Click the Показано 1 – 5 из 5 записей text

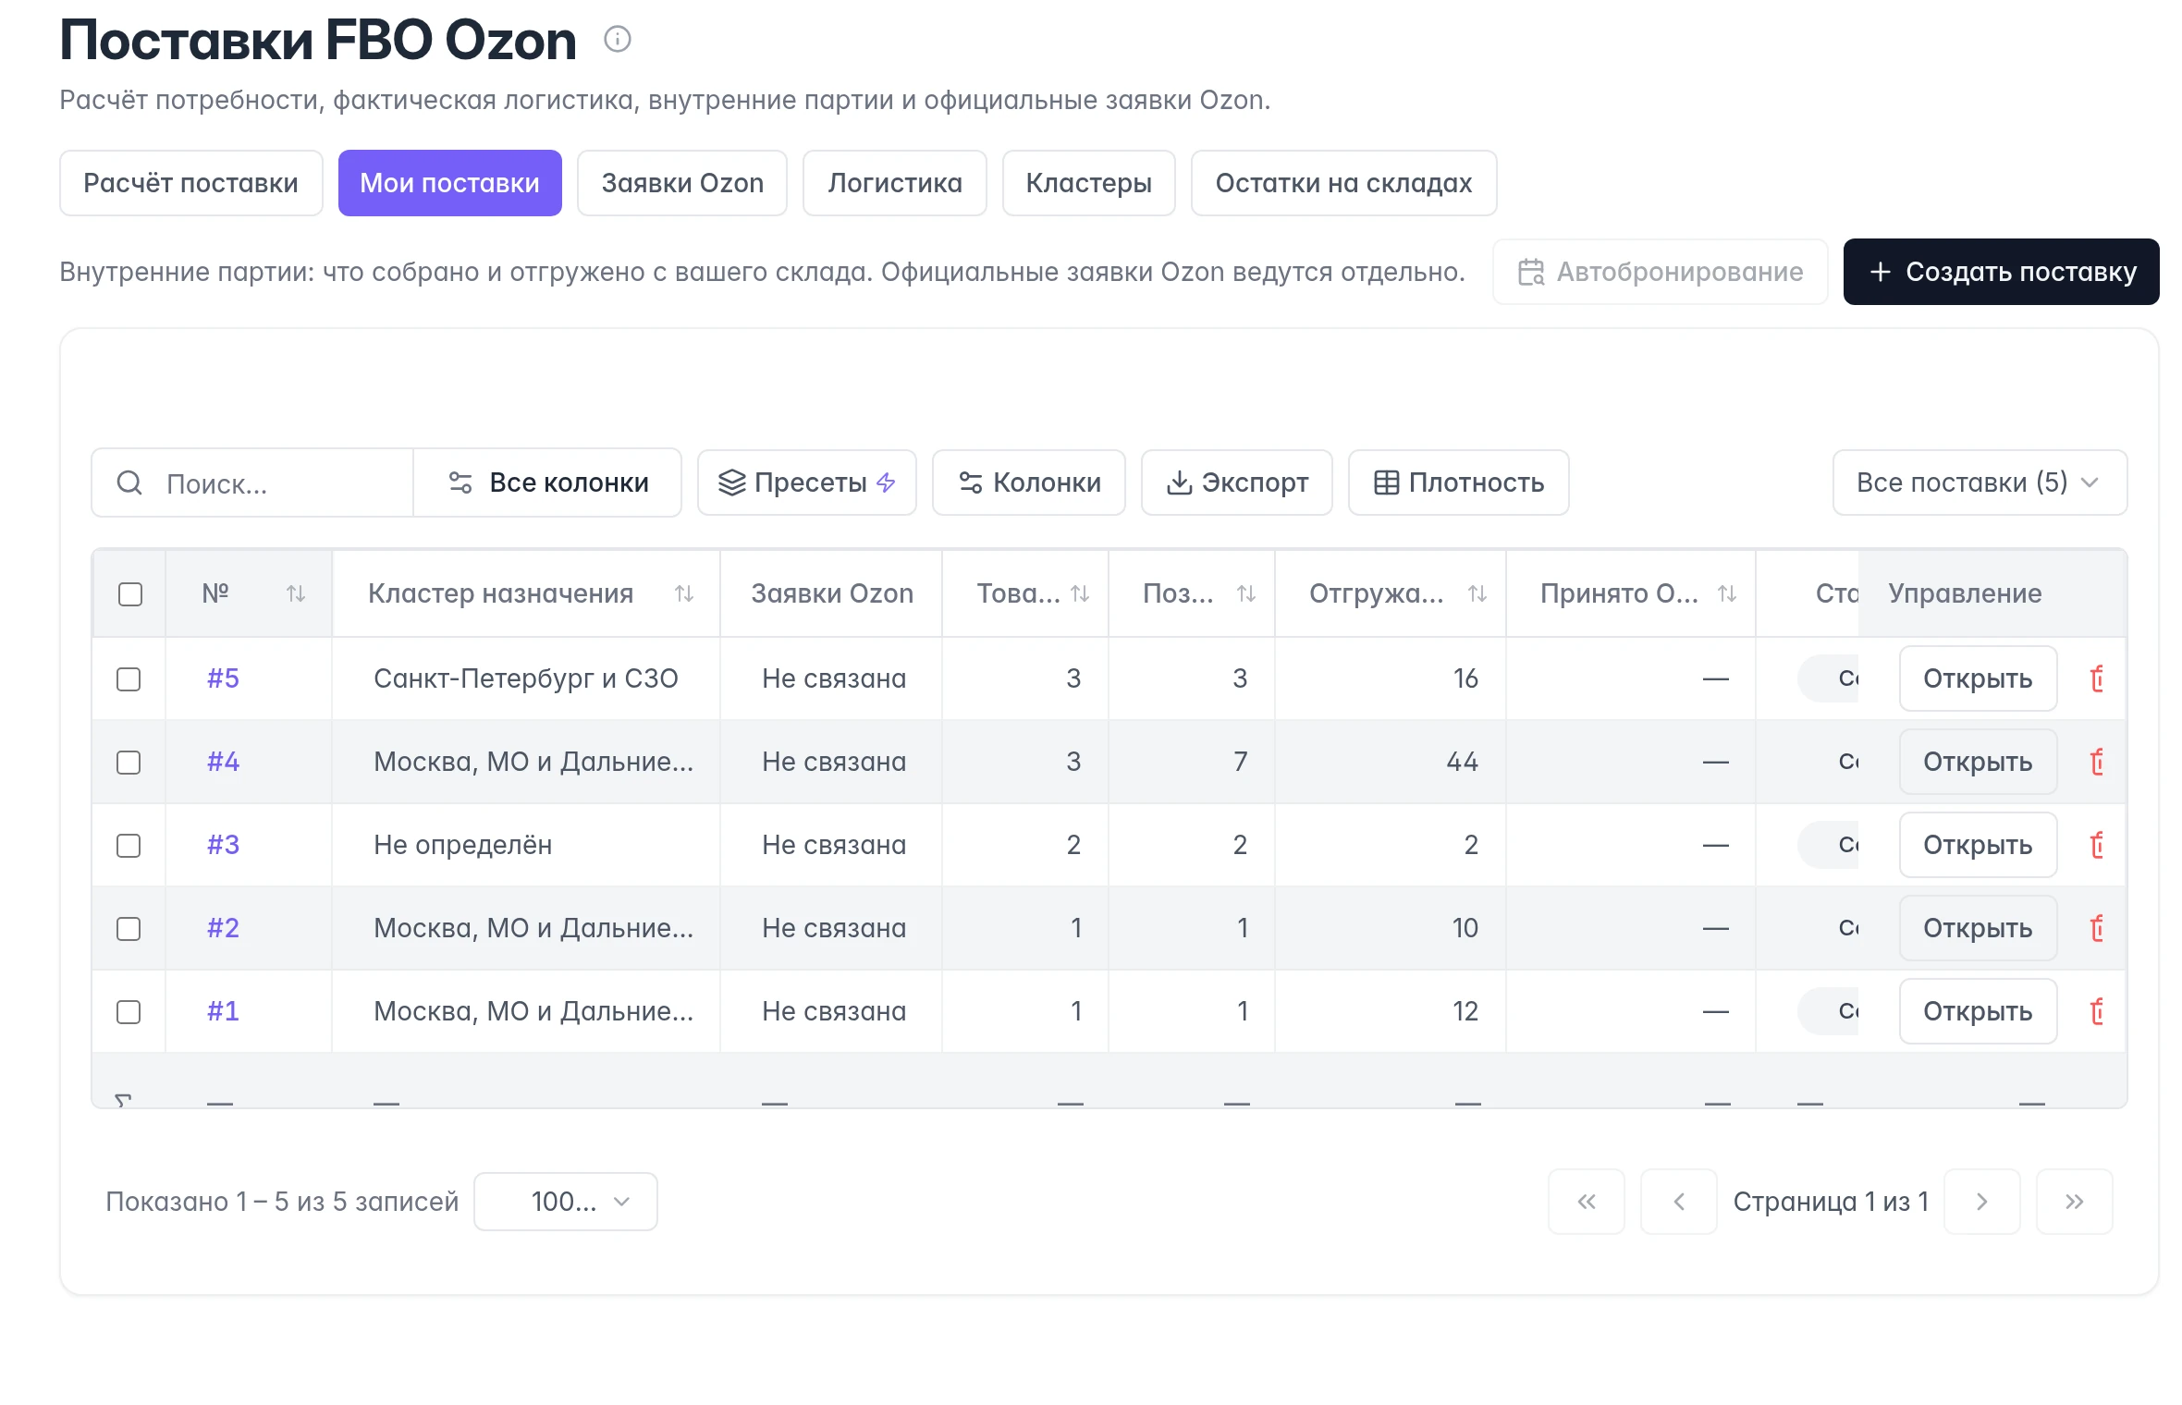tap(282, 1202)
